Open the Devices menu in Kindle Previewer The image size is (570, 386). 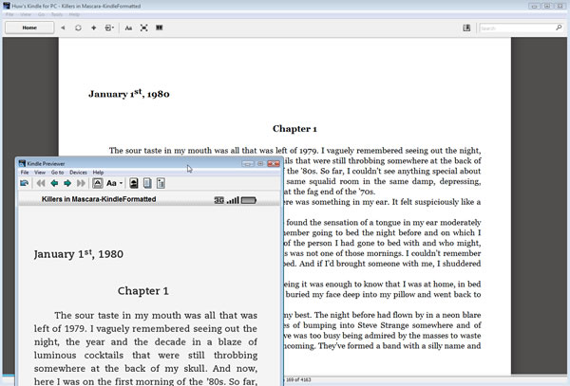pos(78,173)
